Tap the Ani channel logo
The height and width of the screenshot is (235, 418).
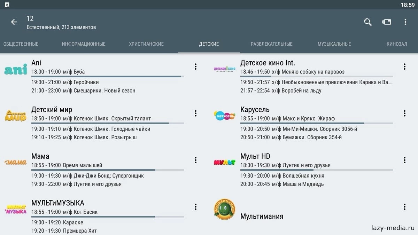pos(16,69)
